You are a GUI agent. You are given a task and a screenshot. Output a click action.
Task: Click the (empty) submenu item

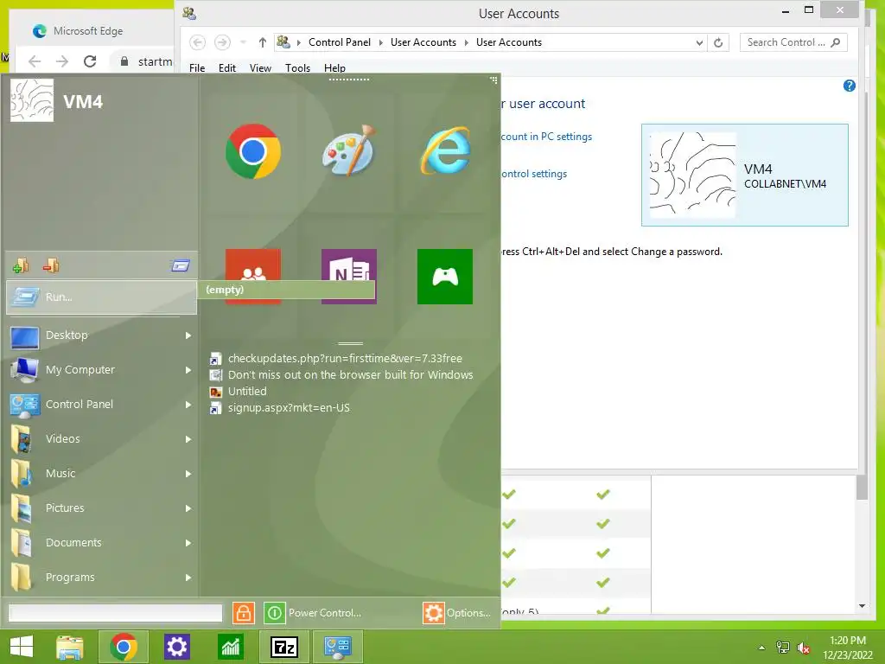286,290
